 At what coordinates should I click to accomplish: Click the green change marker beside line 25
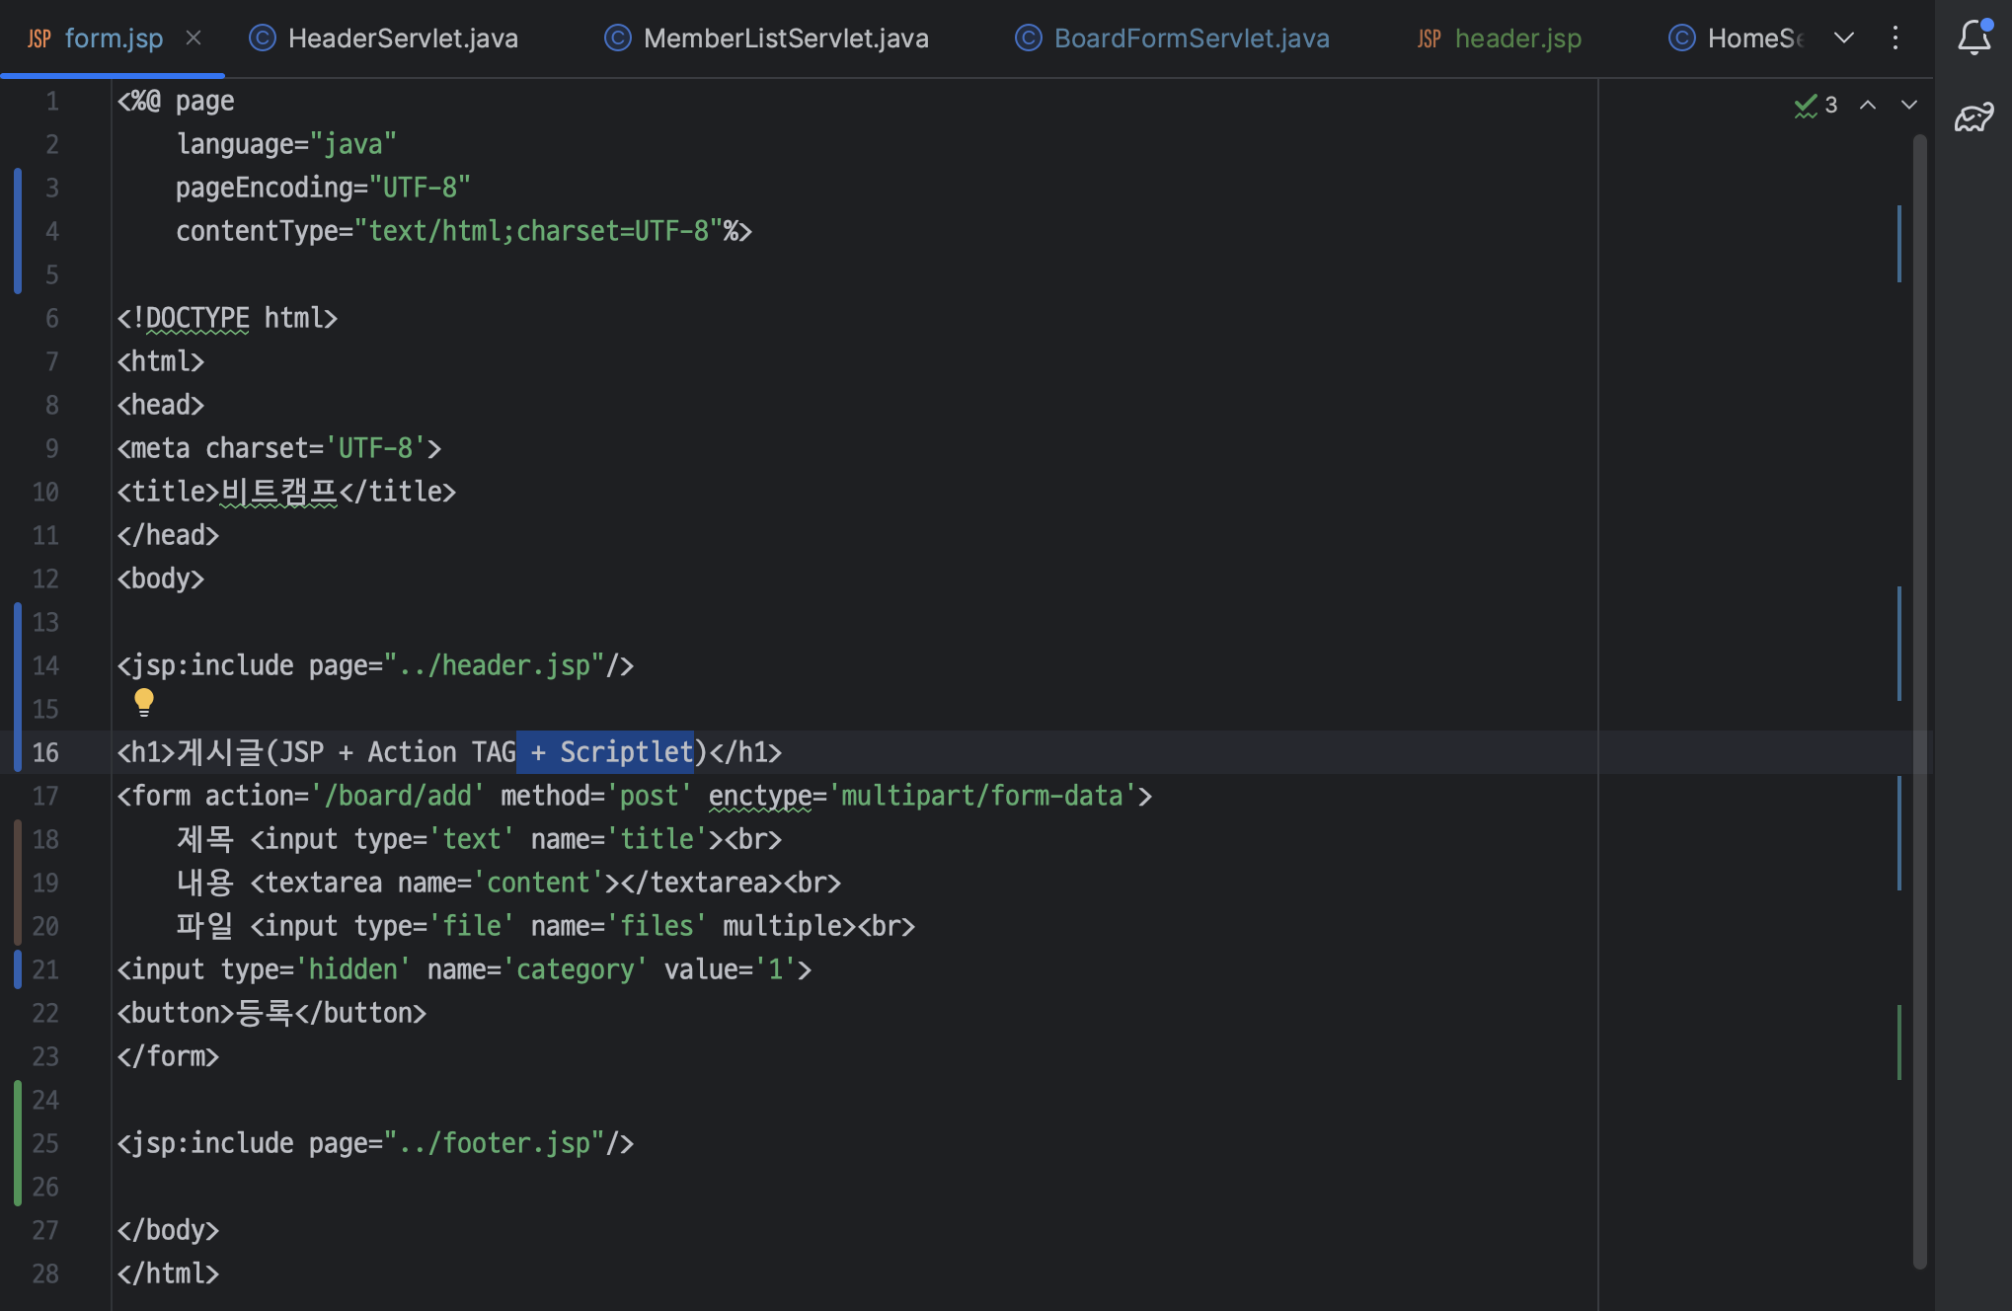pyautogui.click(x=18, y=1143)
